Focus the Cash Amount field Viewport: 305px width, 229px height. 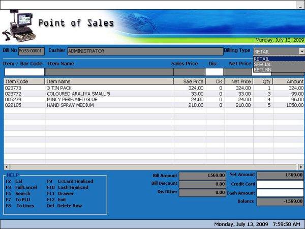tap(280, 193)
